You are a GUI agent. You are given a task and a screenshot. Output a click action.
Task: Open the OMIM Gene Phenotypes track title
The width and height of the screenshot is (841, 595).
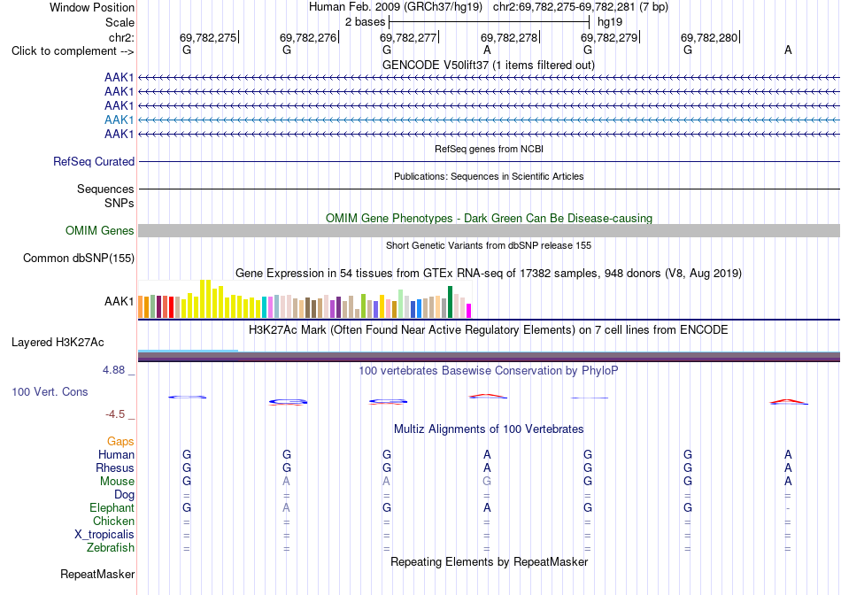[489, 219]
